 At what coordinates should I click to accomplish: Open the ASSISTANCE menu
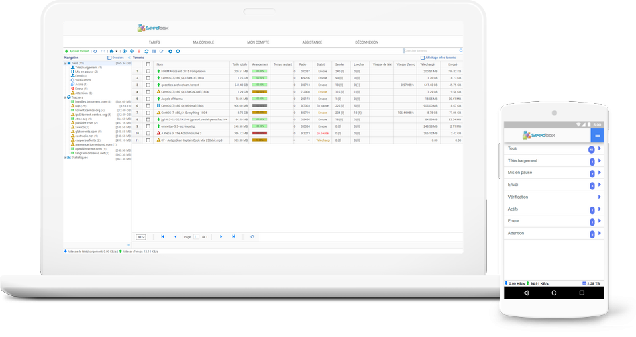tap(312, 42)
